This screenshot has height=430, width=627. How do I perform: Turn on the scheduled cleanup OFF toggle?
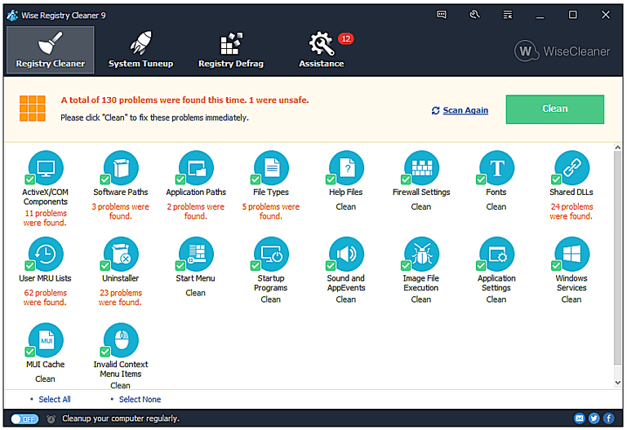click(24, 419)
